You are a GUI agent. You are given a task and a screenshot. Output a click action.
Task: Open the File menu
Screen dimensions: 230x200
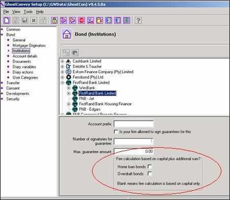pos(6,12)
